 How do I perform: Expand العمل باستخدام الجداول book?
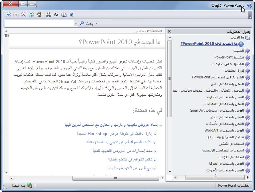pyautogui.click(x=247, y=97)
